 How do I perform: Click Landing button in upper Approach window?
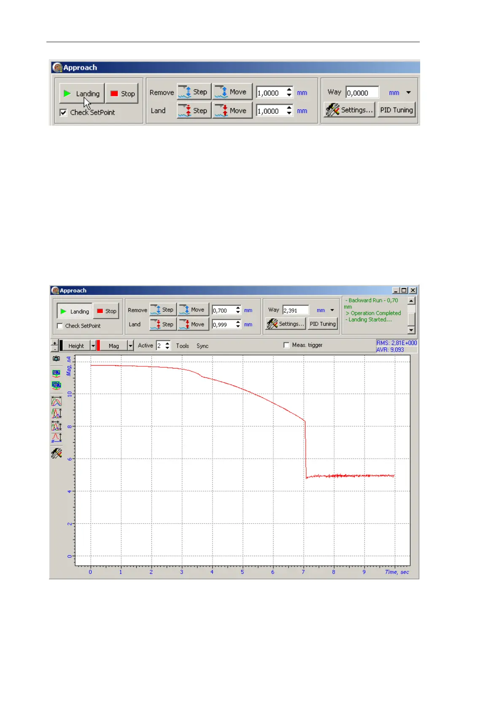click(81, 94)
